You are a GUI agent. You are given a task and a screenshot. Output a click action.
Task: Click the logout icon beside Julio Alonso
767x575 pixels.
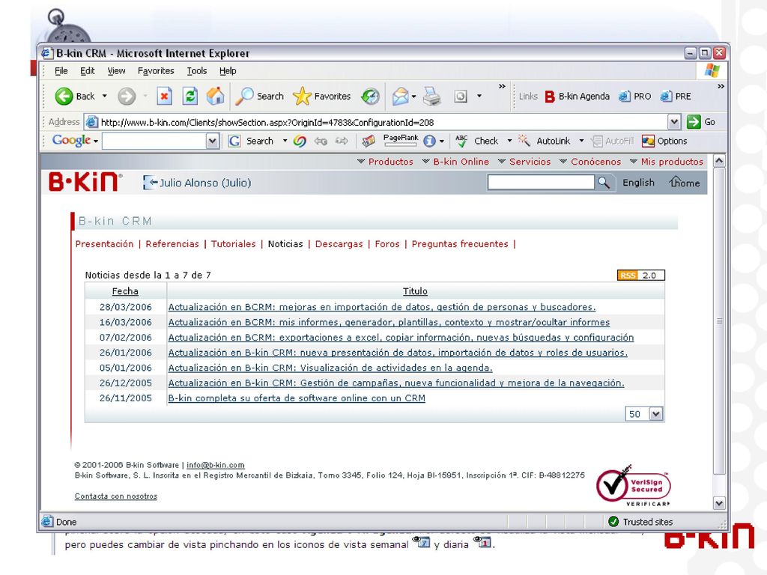tap(150, 183)
